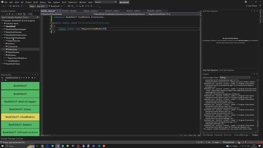This screenshot has height=148, width=263.
Task: Select the BookShelf.Domain build tile
Action: (20, 125)
